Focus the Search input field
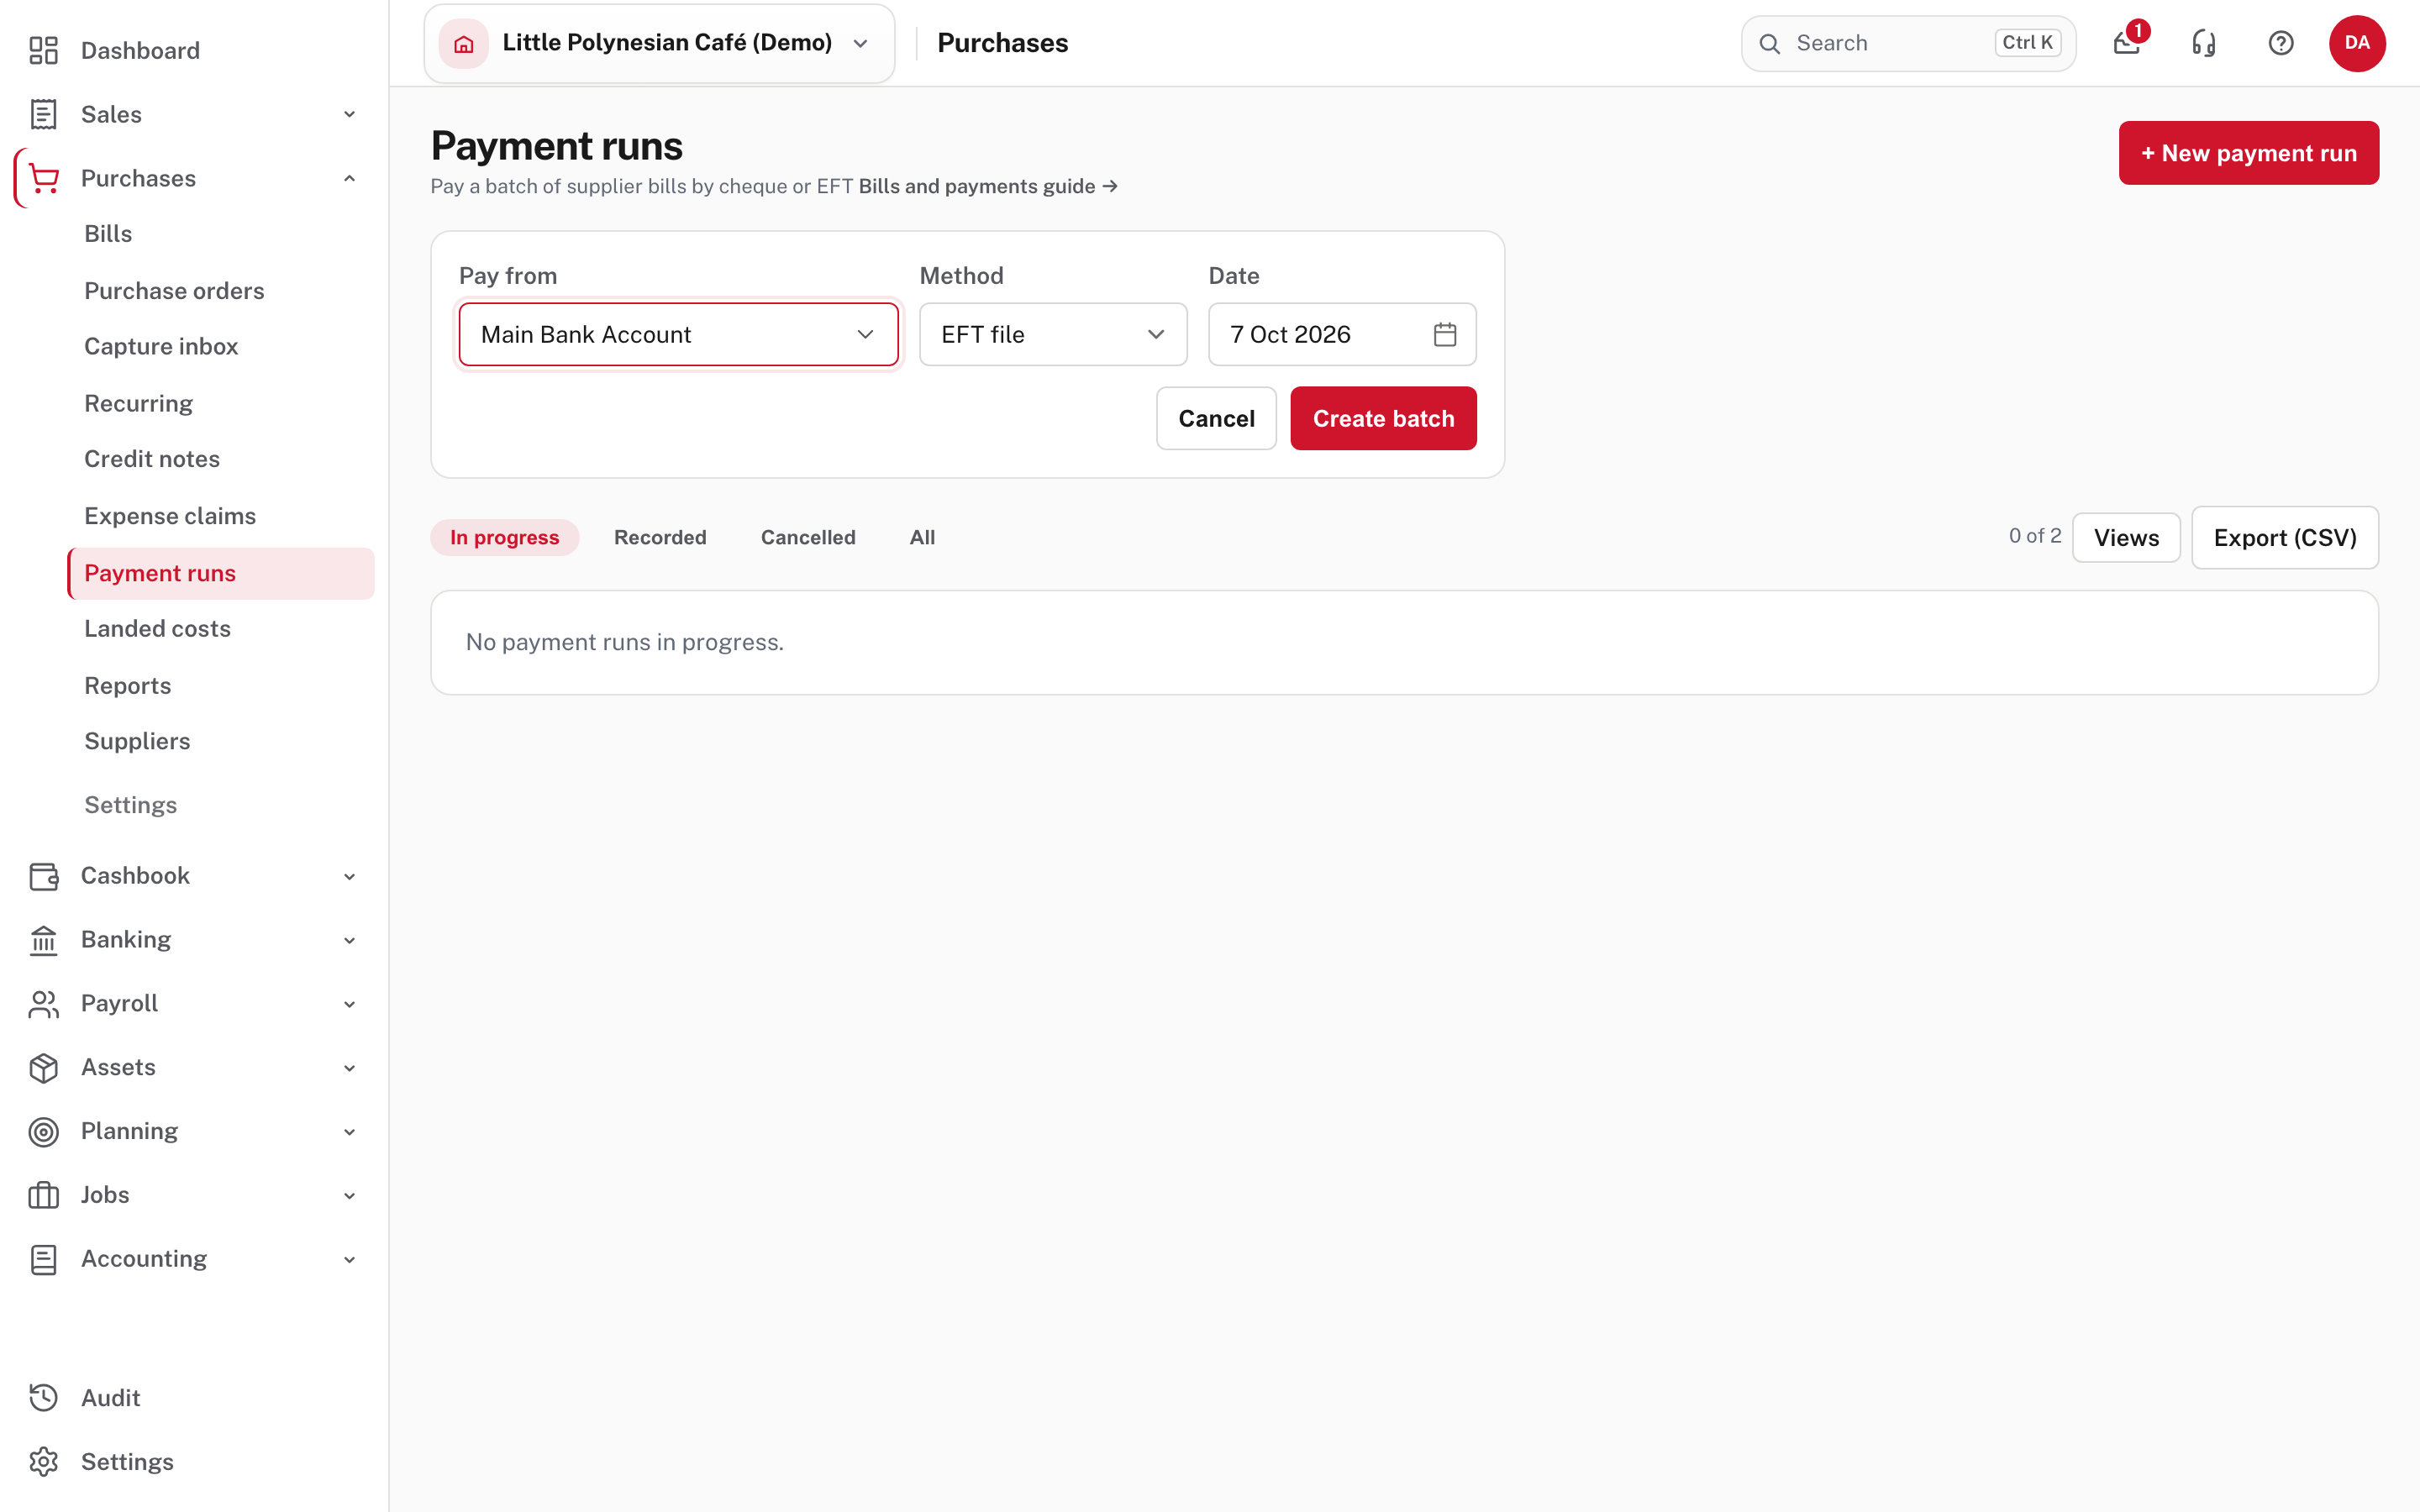 pyautogui.click(x=1908, y=43)
